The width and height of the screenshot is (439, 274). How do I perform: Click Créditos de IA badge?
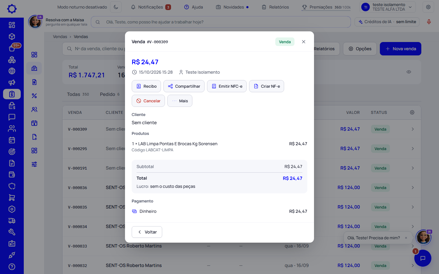(x=387, y=22)
